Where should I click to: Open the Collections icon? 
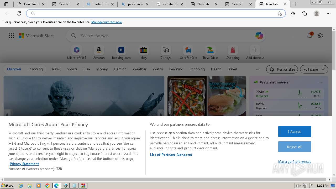[304, 13]
